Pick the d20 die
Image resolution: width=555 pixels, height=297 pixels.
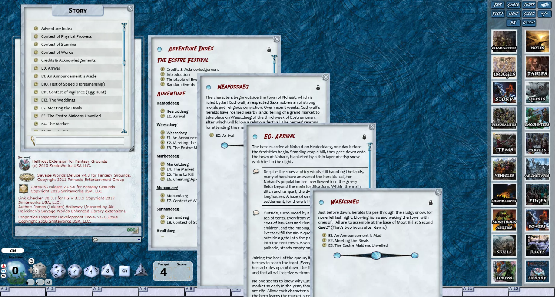58,271
